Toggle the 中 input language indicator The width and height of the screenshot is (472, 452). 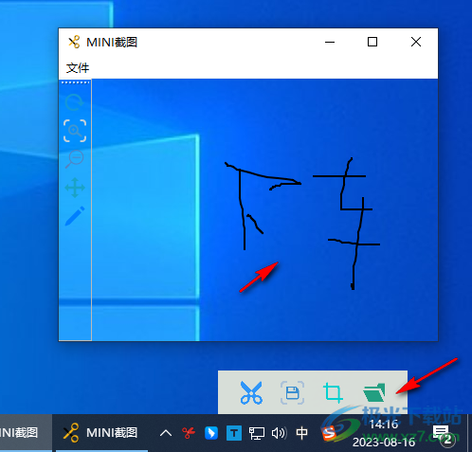click(x=301, y=433)
